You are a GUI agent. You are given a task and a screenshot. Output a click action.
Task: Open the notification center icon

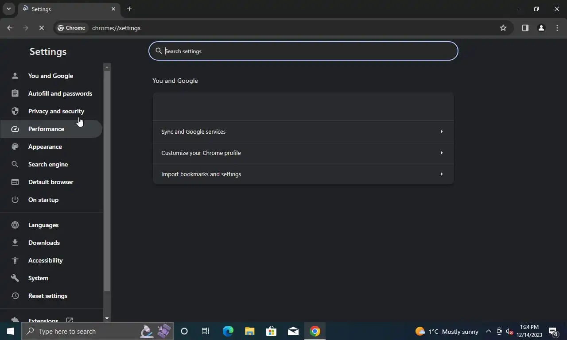(x=553, y=331)
